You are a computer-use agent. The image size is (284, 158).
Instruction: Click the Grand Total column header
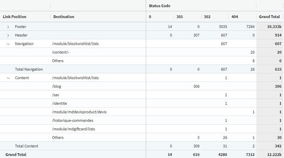click(269, 17)
